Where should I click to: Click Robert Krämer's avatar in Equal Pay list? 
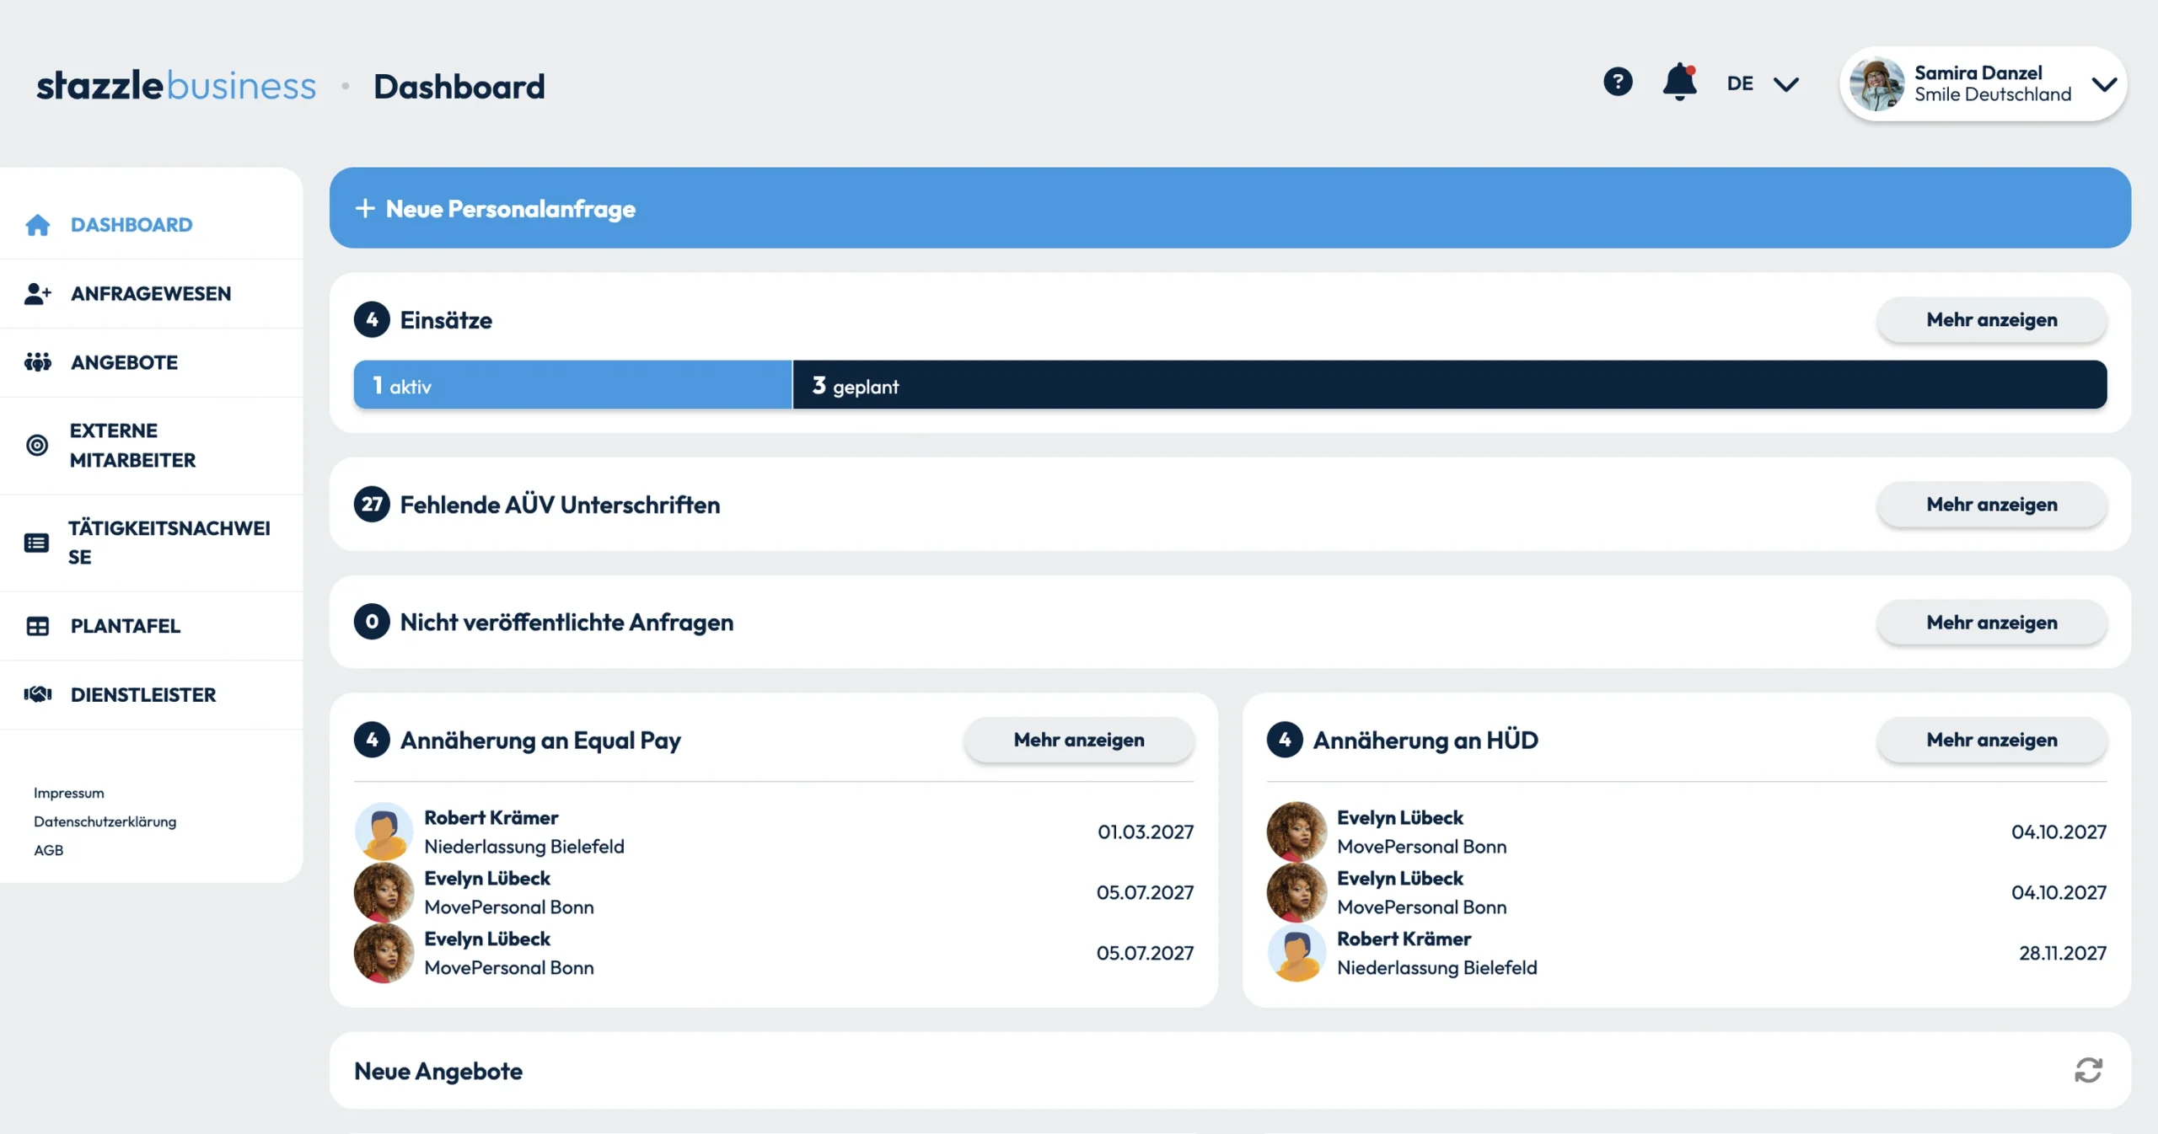point(384,832)
